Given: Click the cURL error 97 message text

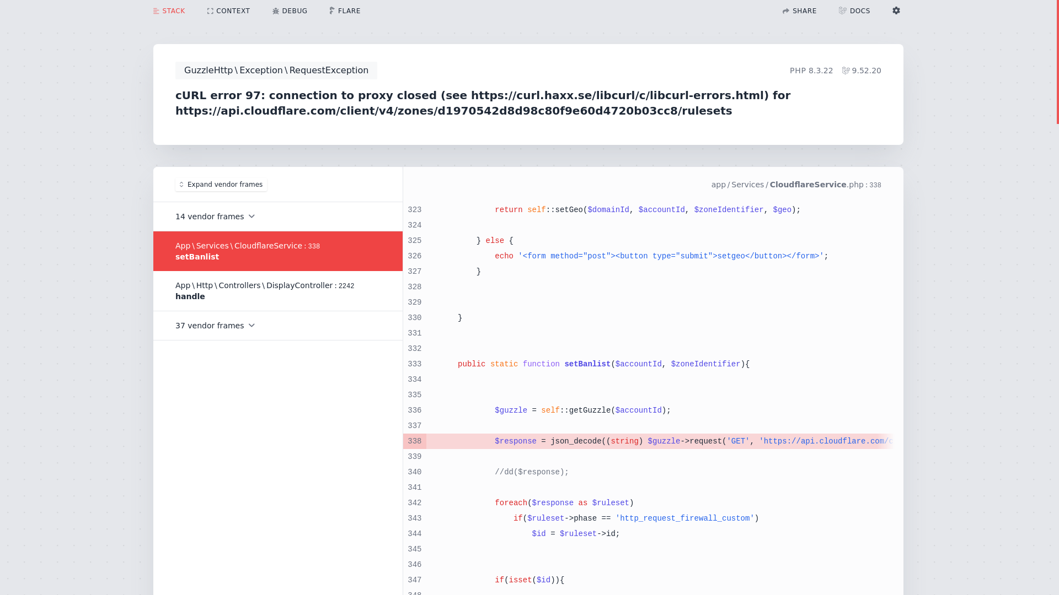Looking at the screenshot, I should point(483,103).
